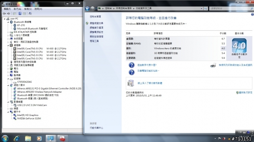
Task: Select 滑鼠及其他指標裝置 category
Action: coord(24,65)
